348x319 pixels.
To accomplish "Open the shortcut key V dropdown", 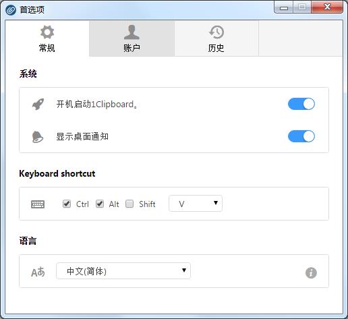I will 196,204.
